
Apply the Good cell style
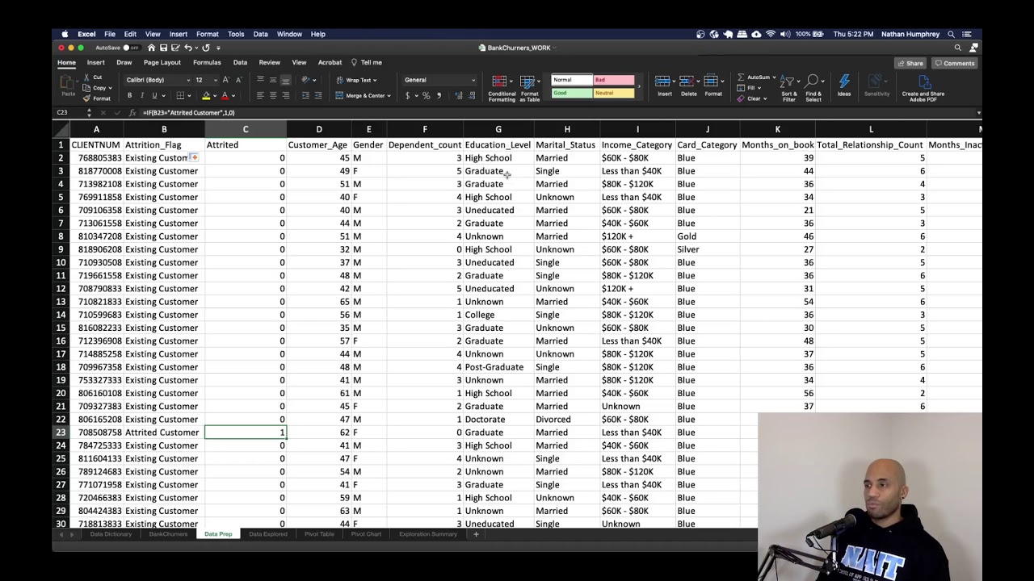[x=571, y=93]
